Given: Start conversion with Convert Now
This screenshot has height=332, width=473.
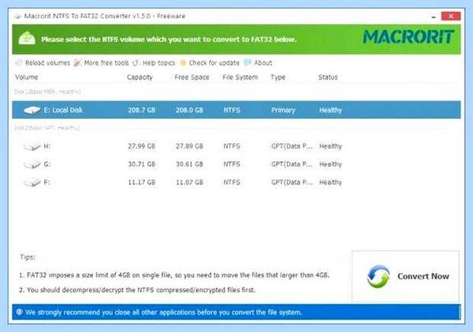Looking at the screenshot, I should (405, 276).
